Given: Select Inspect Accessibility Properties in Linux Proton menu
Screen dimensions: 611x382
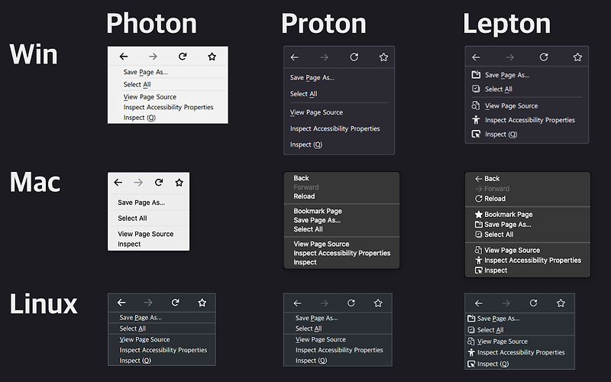Looking at the screenshot, I should tap(338, 350).
